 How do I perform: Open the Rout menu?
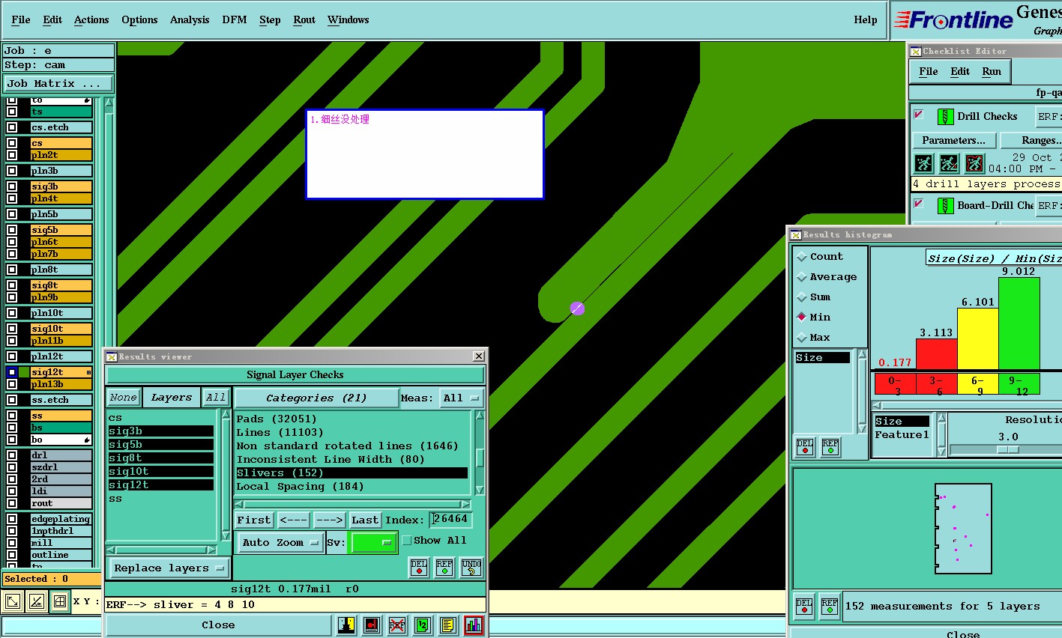pyautogui.click(x=304, y=20)
